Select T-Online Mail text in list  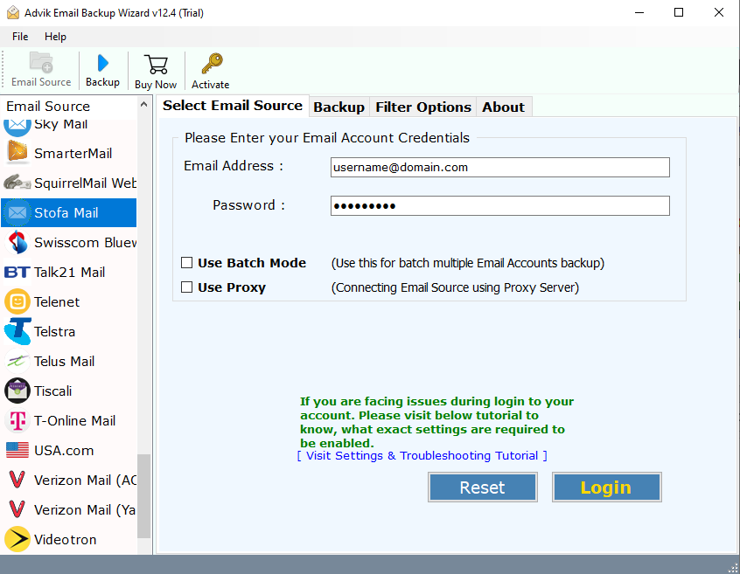click(x=74, y=420)
